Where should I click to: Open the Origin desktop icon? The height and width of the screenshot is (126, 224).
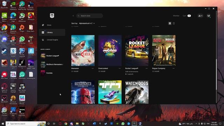[22, 28]
